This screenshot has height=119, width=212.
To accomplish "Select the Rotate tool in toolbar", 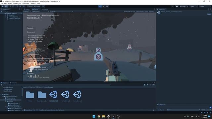I will click(x=10, y=7).
